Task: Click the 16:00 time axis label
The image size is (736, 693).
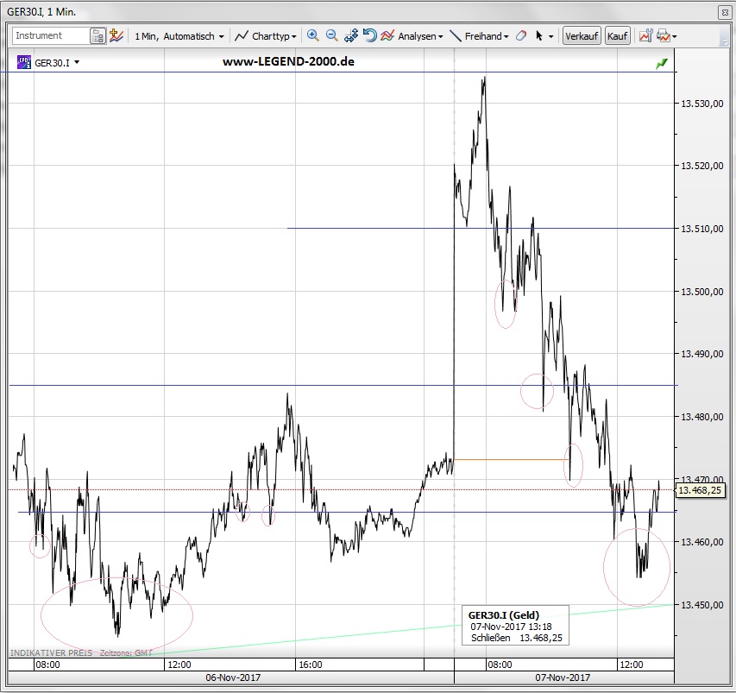Action: pos(311,665)
